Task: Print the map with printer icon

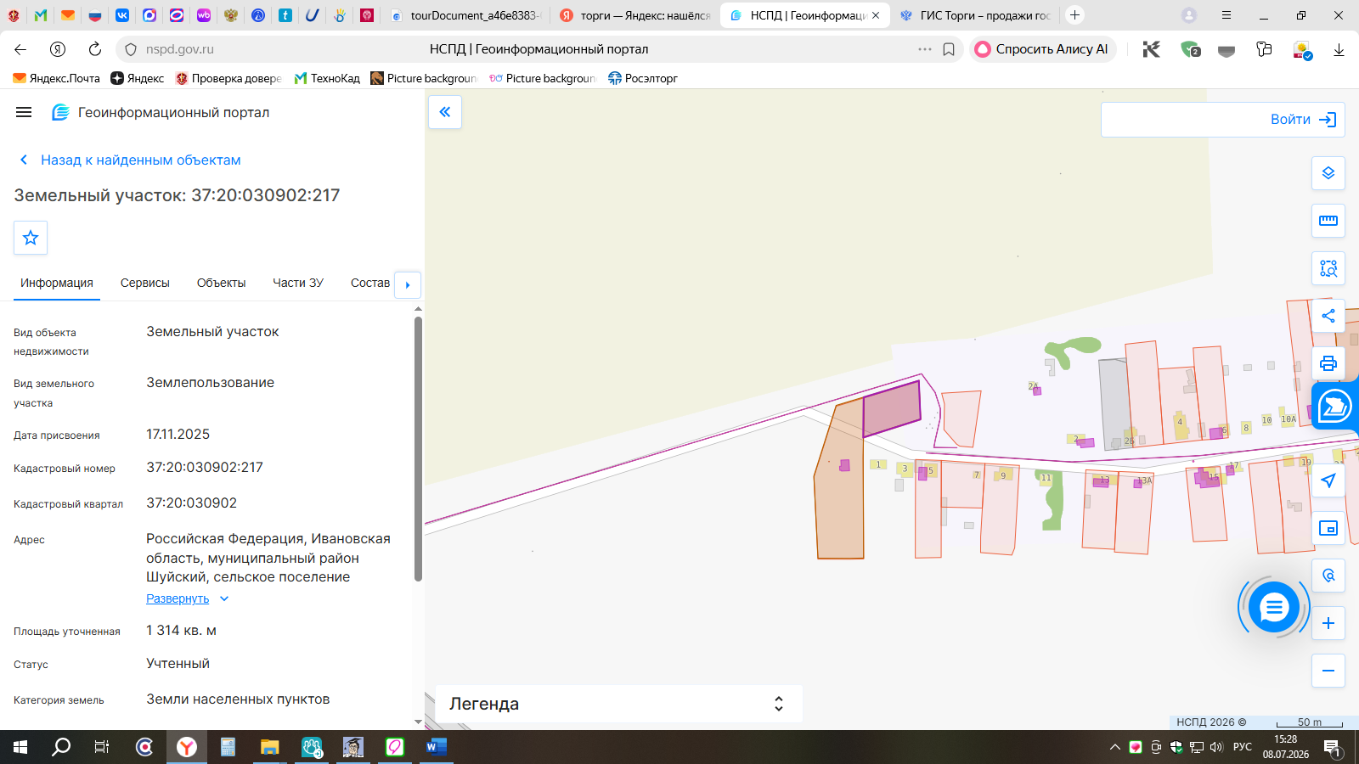Action: click(x=1328, y=363)
